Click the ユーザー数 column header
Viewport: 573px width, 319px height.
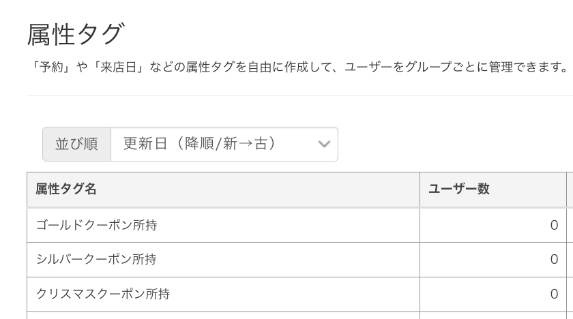(x=459, y=189)
